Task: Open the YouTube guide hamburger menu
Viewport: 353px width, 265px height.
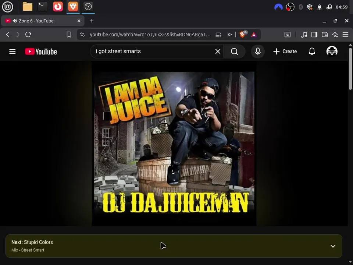Action: 13,52
